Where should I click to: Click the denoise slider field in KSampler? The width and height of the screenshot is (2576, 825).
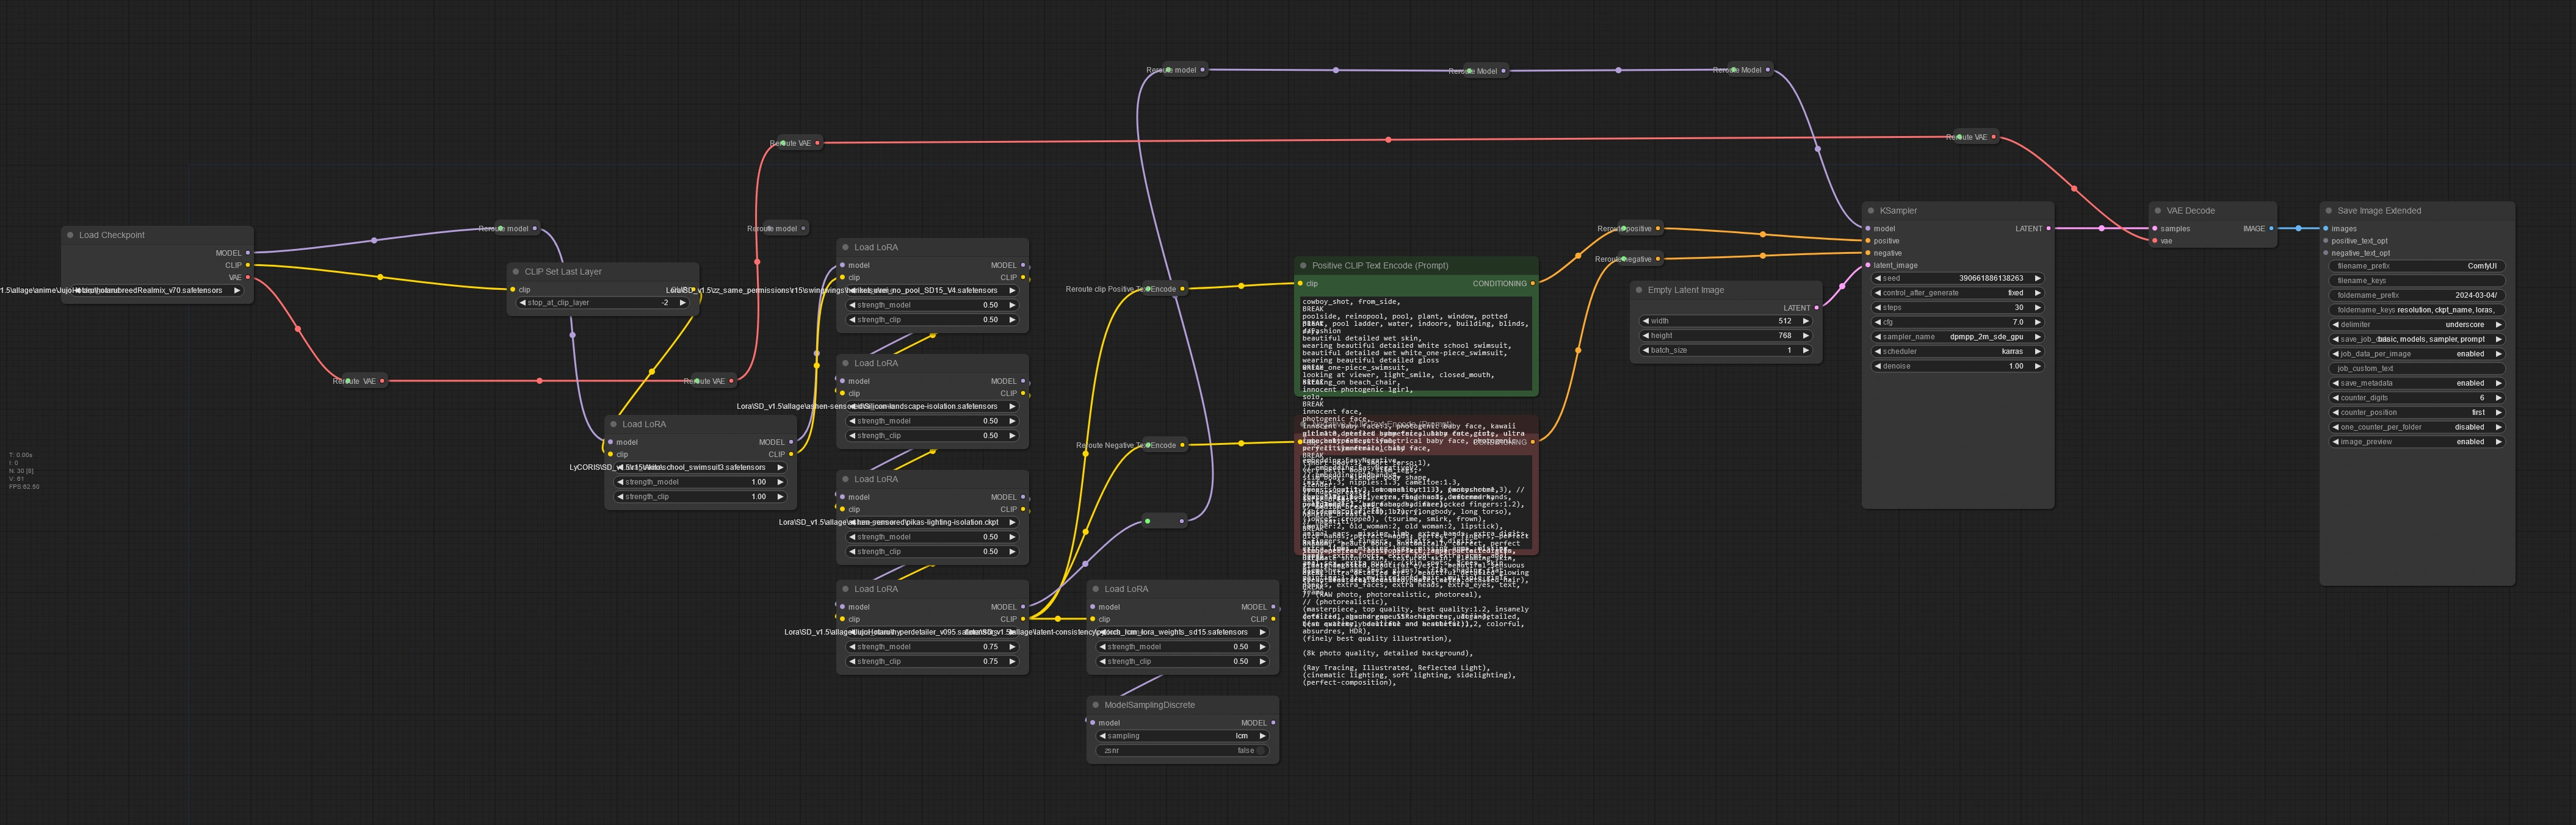point(1957,366)
